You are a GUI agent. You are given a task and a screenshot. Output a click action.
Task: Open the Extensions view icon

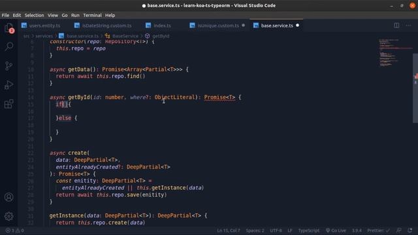coord(8,104)
